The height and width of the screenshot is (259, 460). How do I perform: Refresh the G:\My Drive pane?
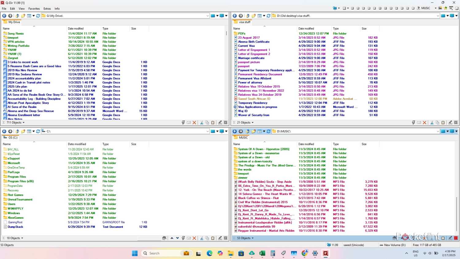(x=38, y=16)
